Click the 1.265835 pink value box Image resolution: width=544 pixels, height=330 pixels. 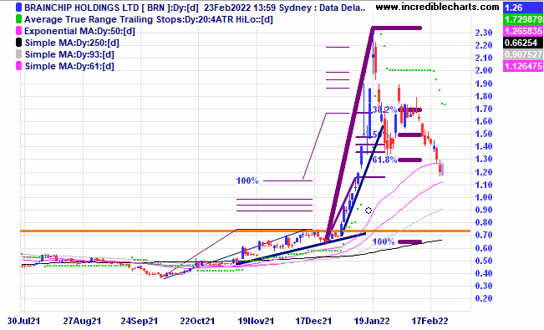coord(523,31)
